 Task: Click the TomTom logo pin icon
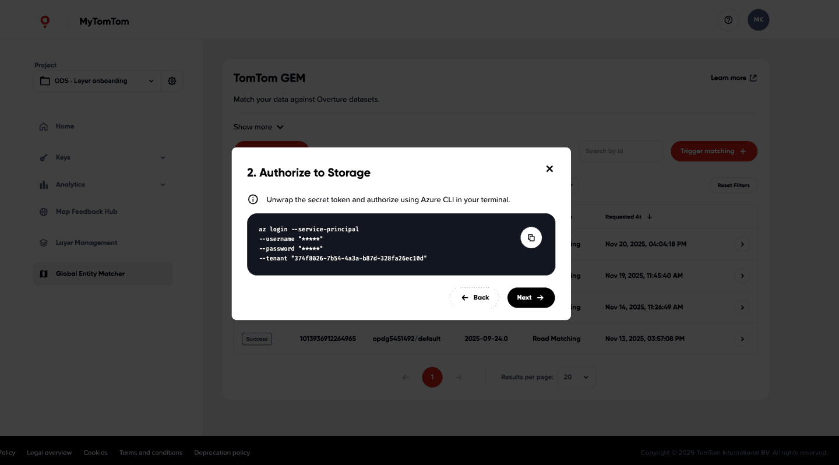(45, 22)
